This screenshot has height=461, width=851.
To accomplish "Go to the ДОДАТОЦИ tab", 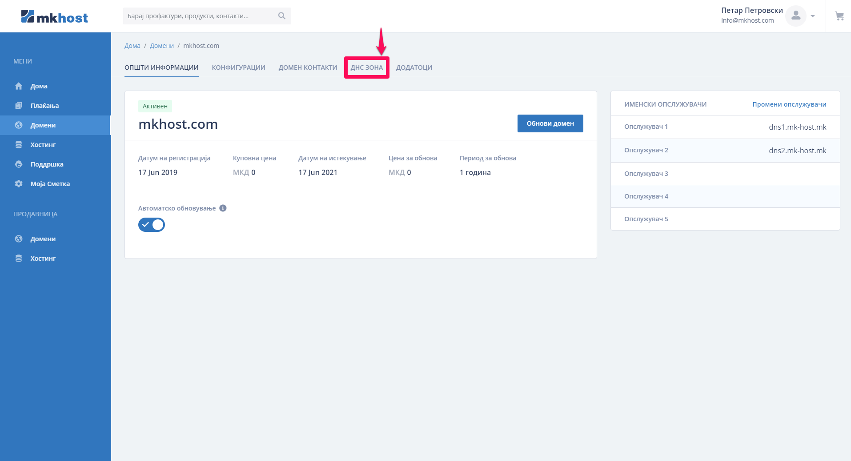I will 414,68.
